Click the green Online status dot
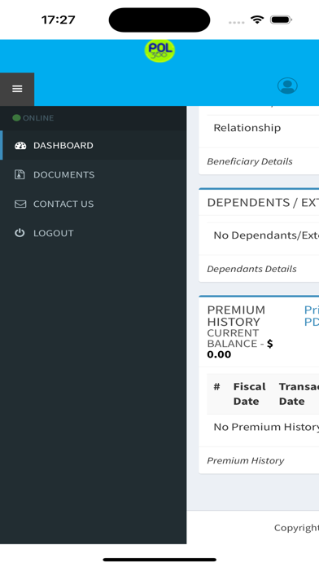 [16, 118]
